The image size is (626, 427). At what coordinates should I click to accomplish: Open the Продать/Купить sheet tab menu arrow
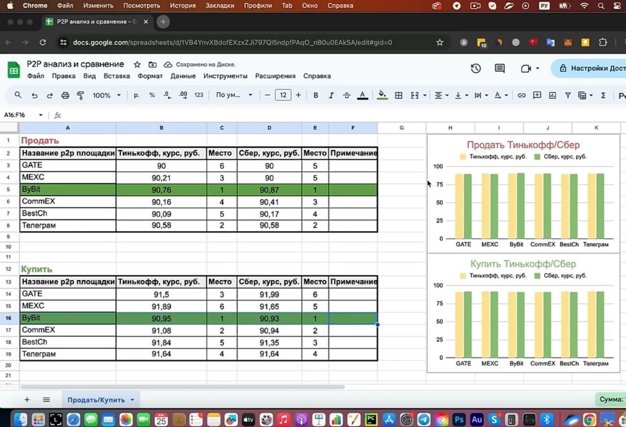(132, 400)
